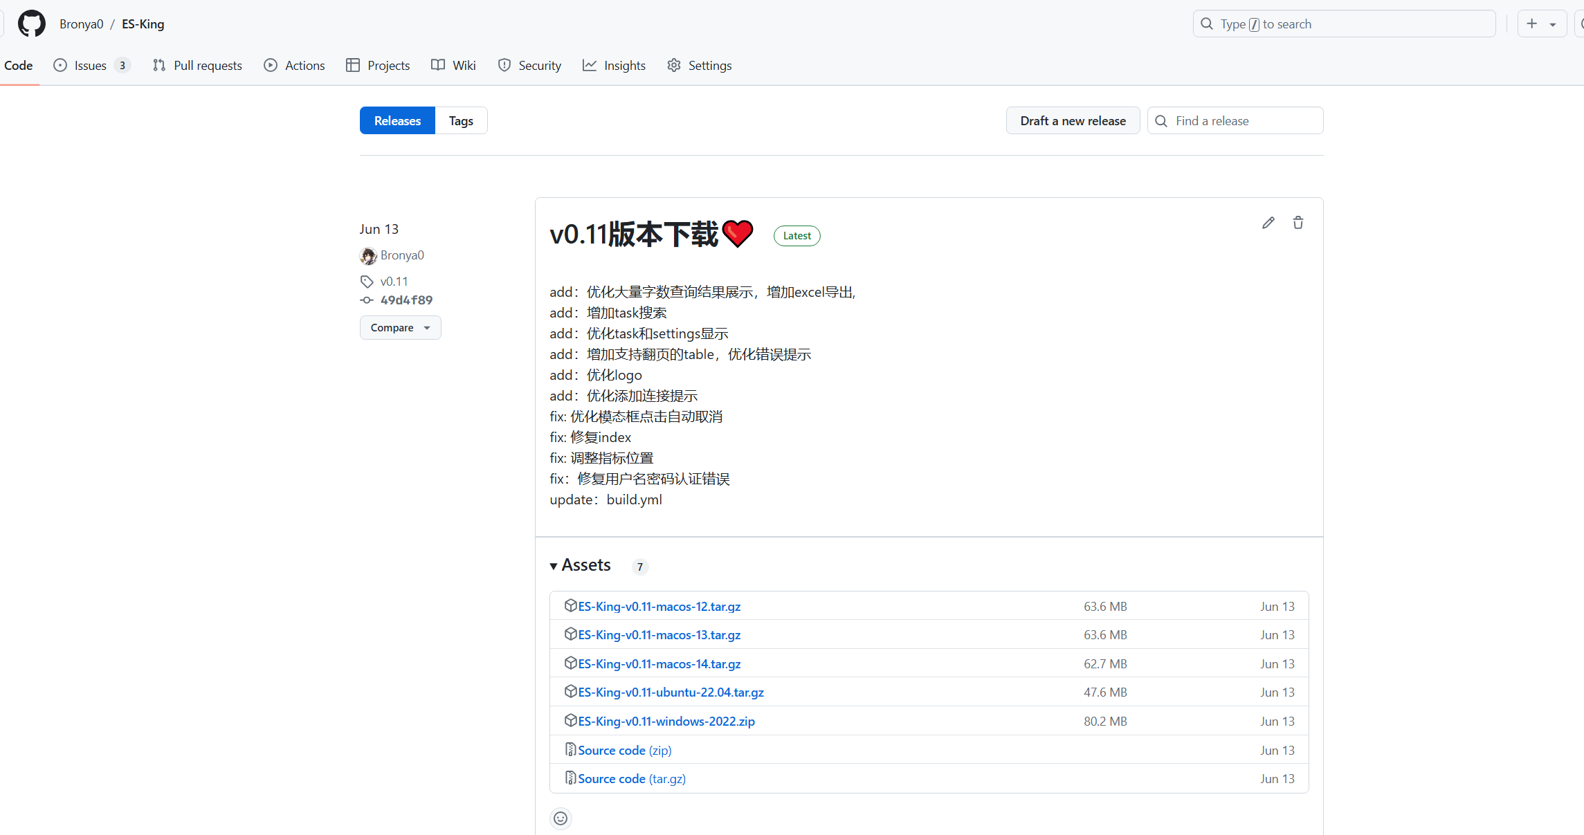Edit release with pencil icon
This screenshot has width=1584, height=835.
point(1268,223)
